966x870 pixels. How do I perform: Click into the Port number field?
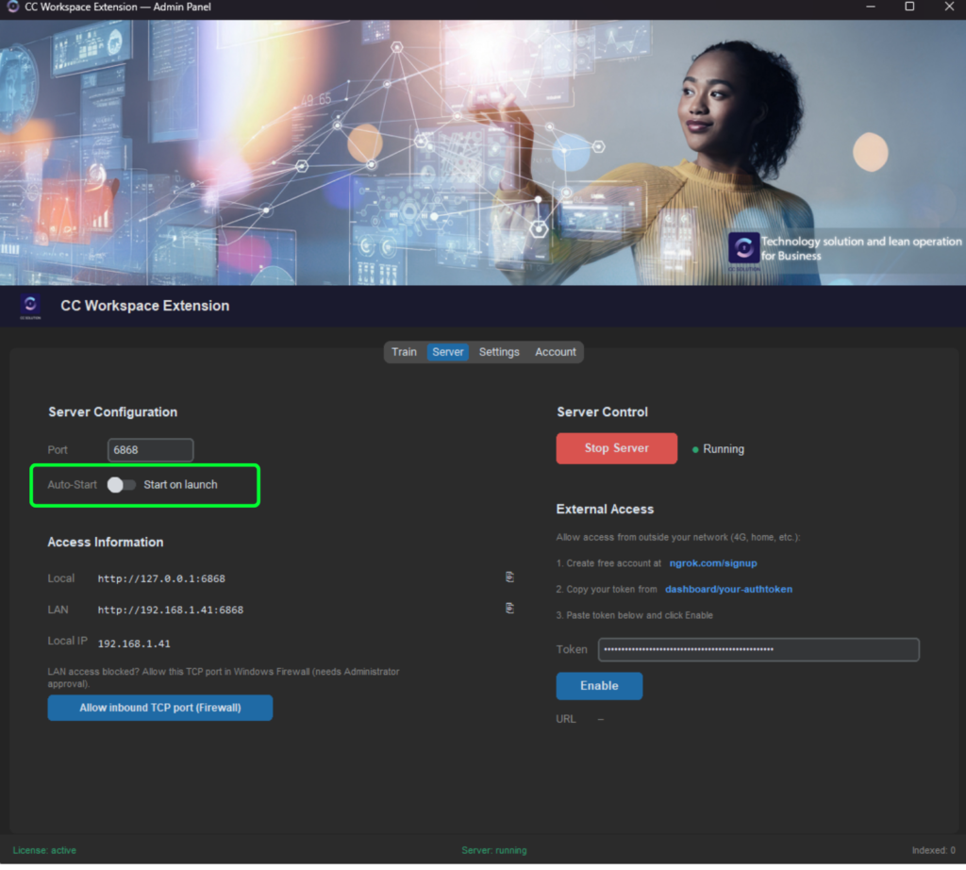[151, 450]
